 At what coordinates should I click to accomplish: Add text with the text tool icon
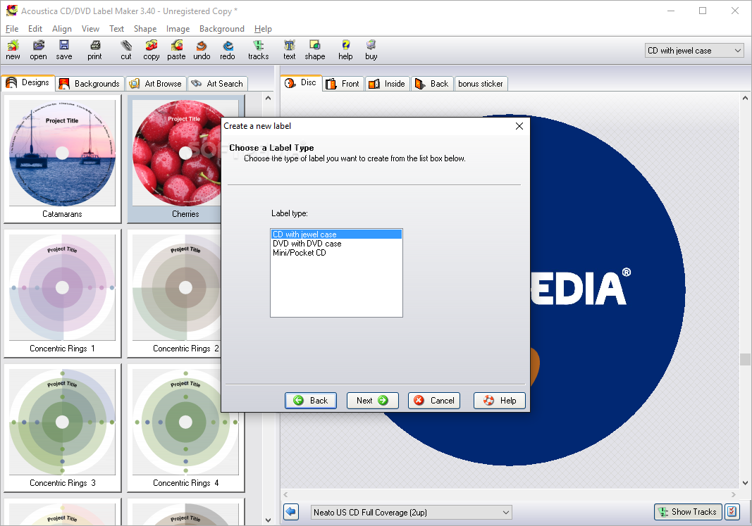point(290,50)
